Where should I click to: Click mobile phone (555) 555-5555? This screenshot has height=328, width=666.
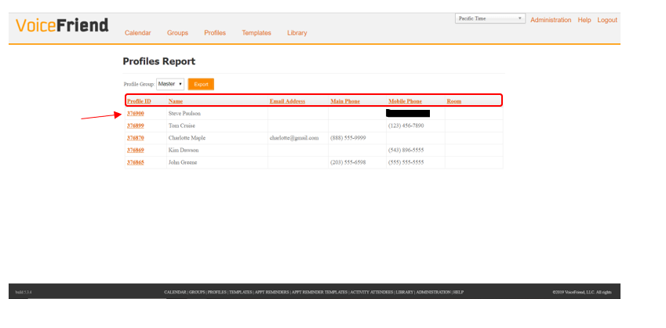(x=406, y=162)
